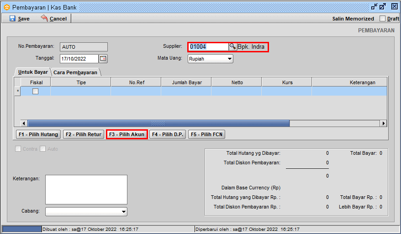Toggle the Contra checkbox

pos(18,149)
